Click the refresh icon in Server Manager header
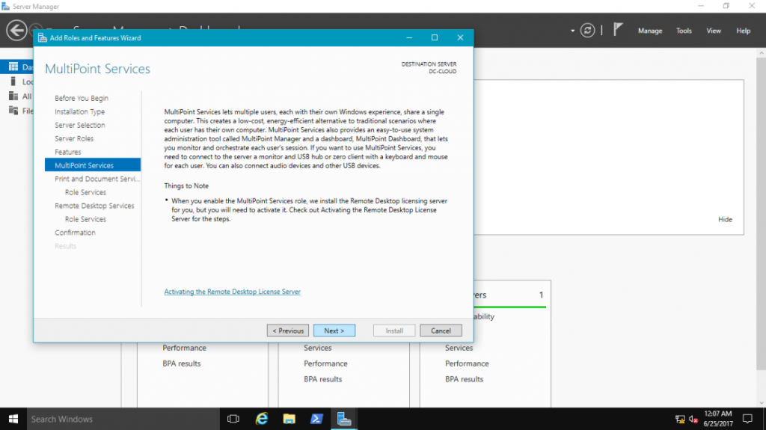 coord(587,31)
